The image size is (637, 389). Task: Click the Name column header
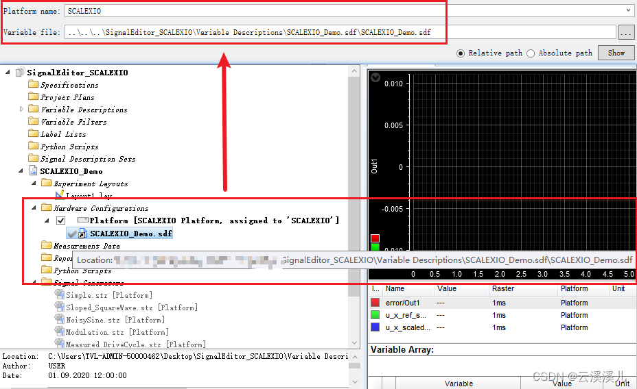pos(395,288)
